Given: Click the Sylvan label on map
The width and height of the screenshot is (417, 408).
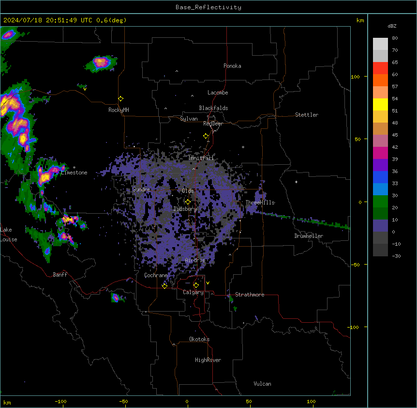Looking at the screenshot, I should click(x=189, y=119).
